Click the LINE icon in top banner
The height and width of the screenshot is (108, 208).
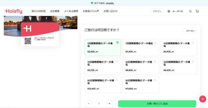pyautogui.click(x=92, y=3)
